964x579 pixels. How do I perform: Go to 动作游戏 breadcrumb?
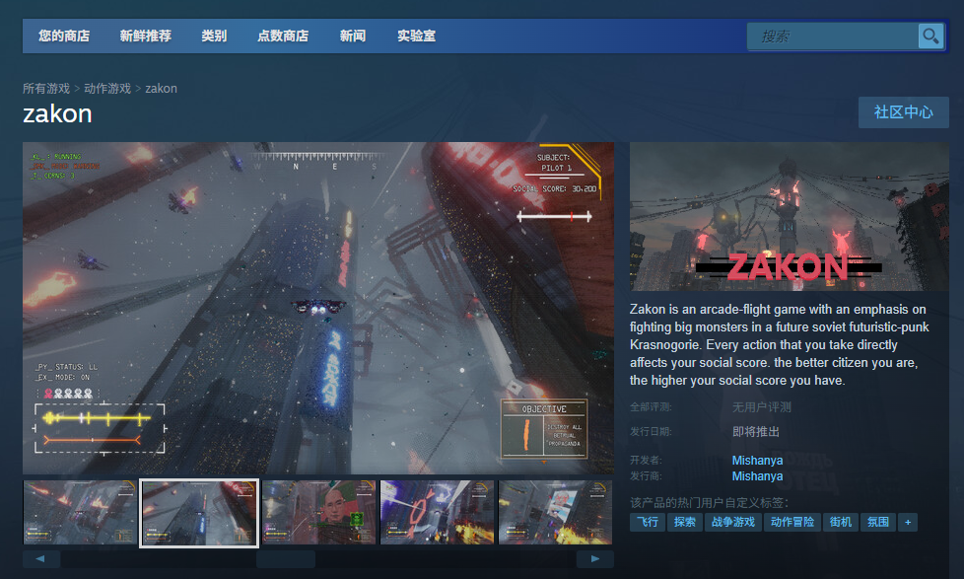pos(107,89)
